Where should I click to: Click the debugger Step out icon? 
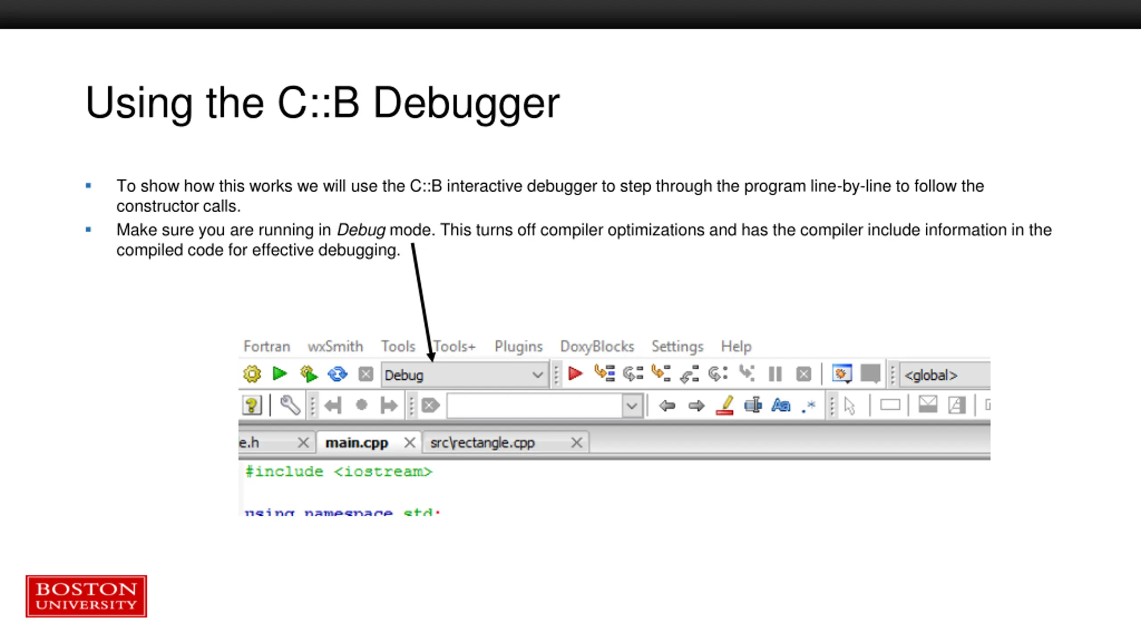(x=689, y=374)
